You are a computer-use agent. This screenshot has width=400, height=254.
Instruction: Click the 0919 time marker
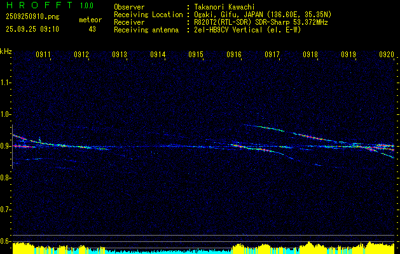tap(348, 54)
